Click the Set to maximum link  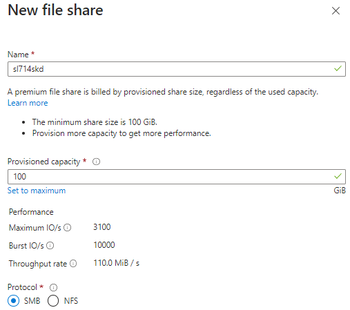point(37,191)
